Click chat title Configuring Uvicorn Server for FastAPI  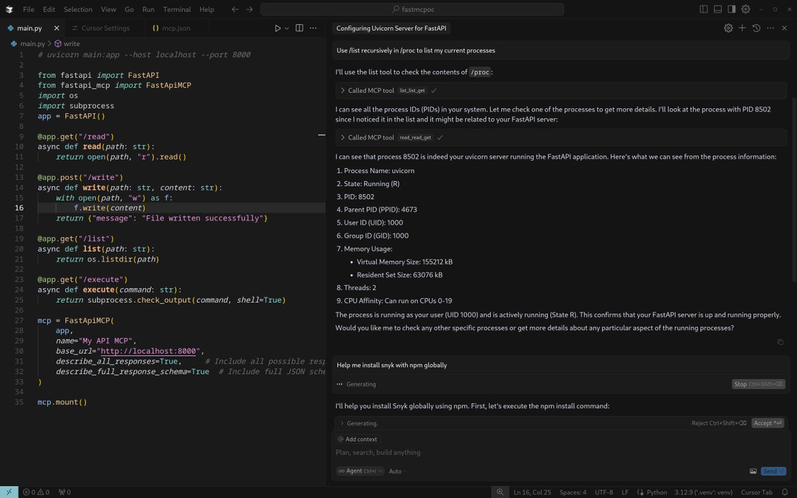(391, 29)
